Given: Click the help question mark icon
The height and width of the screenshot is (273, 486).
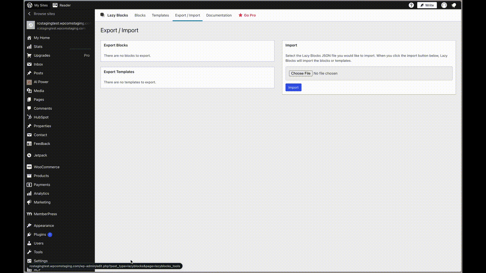Looking at the screenshot, I should pos(411,5).
